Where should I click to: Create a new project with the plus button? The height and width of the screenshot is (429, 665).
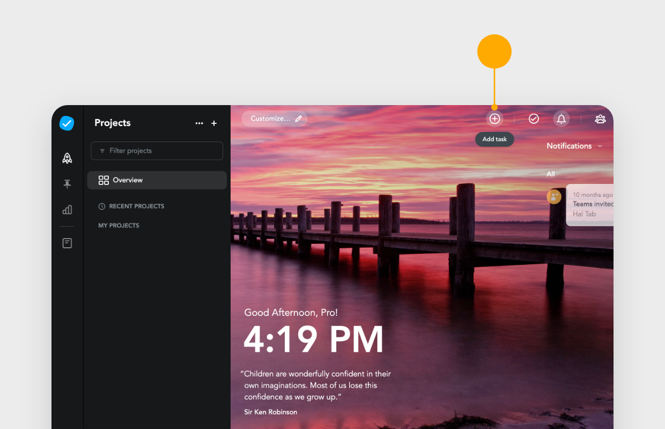pos(213,123)
